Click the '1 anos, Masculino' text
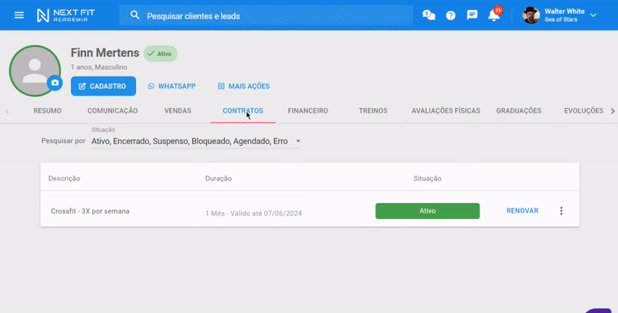Screen dimensions: 618x313 (x=99, y=67)
